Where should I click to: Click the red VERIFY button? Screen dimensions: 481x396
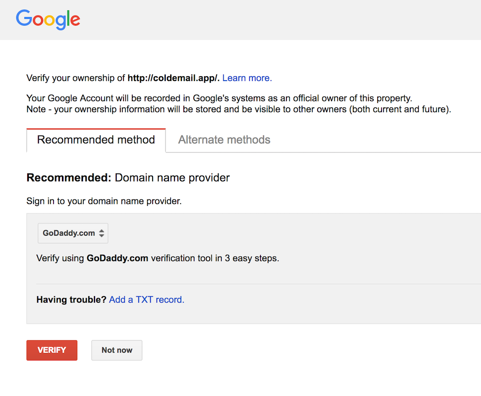(x=52, y=350)
